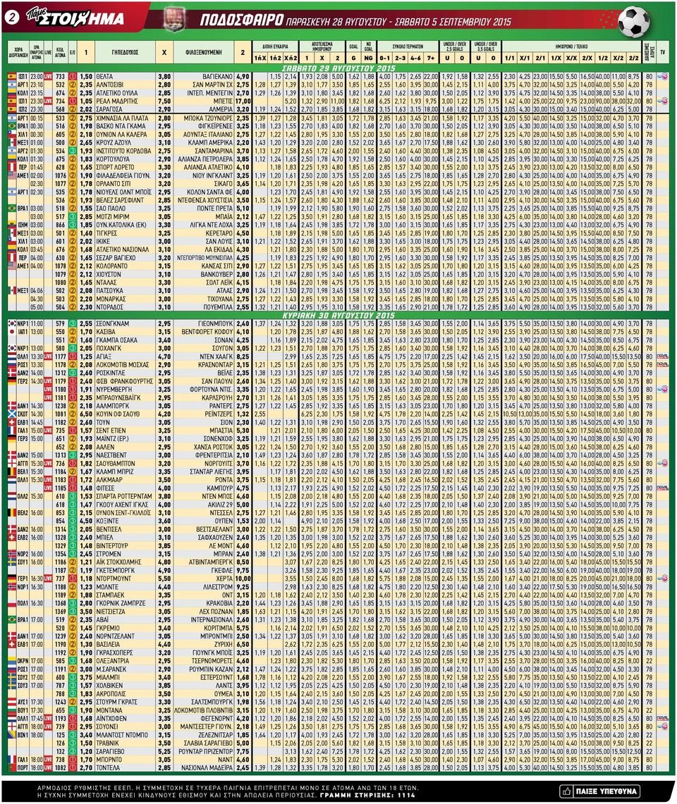Click the 6,50 home odds for ΚΟΥΙΝ ΟΦ ΣΑΟΥΘ
Image resolution: width=677 pixels, height=804 pixels.
click(x=86, y=414)
